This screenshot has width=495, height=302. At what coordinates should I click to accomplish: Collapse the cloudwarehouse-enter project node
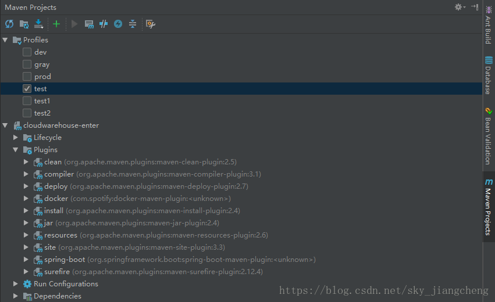tap(5, 125)
